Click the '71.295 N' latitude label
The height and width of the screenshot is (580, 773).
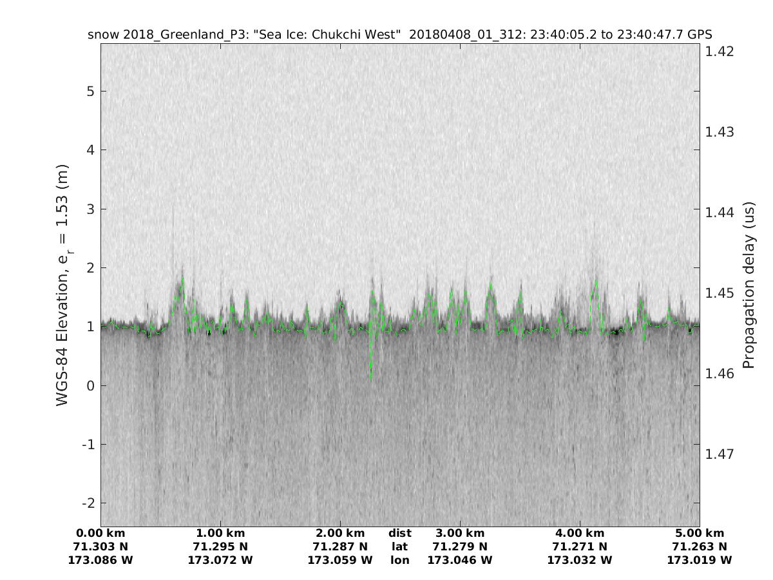(220, 547)
